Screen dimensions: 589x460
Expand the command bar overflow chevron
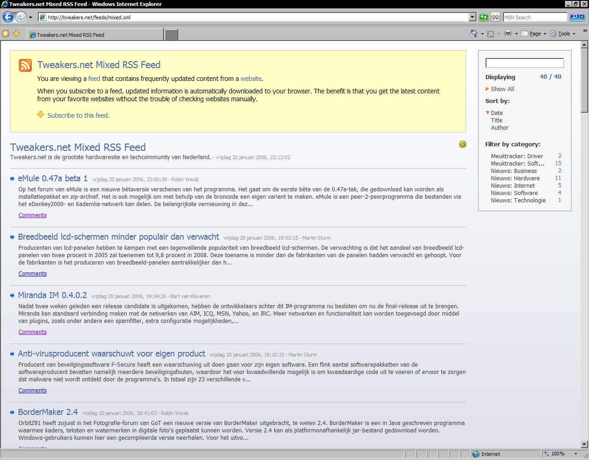click(585, 31)
